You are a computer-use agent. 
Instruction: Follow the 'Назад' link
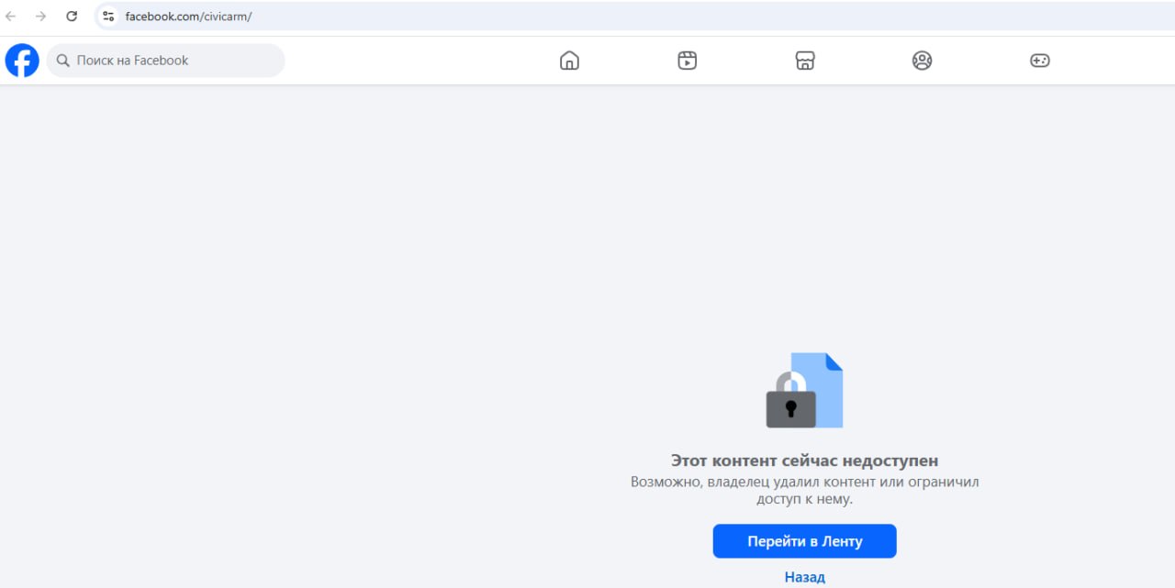(x=804, y=577)
